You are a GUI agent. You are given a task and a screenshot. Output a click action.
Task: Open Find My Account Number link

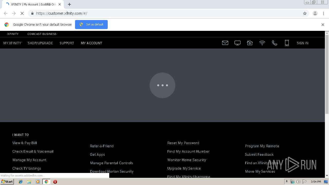coord(188,151)
